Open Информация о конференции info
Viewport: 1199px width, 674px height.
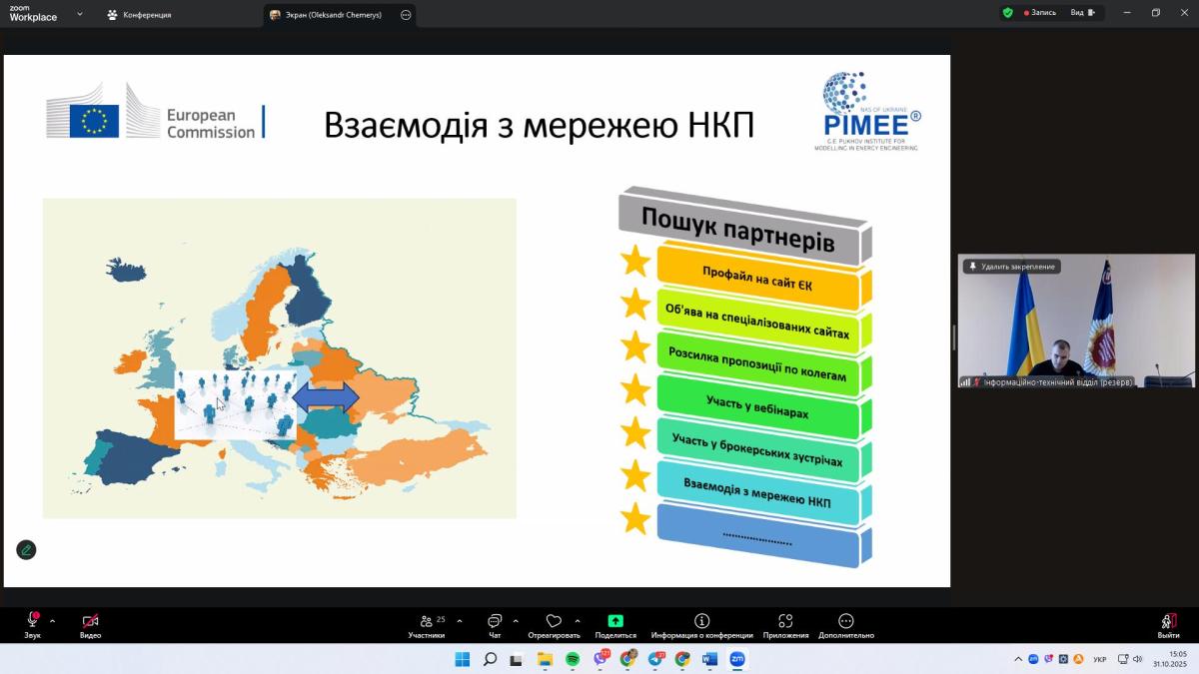(x=701, y=625)
